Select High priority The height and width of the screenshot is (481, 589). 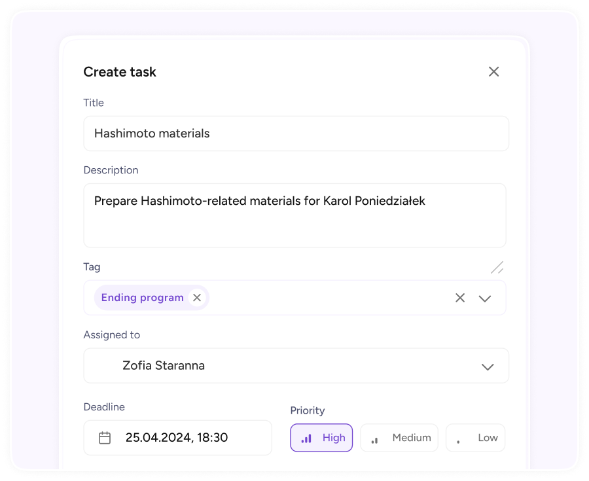pyautogui.click(x=321, y=438)
